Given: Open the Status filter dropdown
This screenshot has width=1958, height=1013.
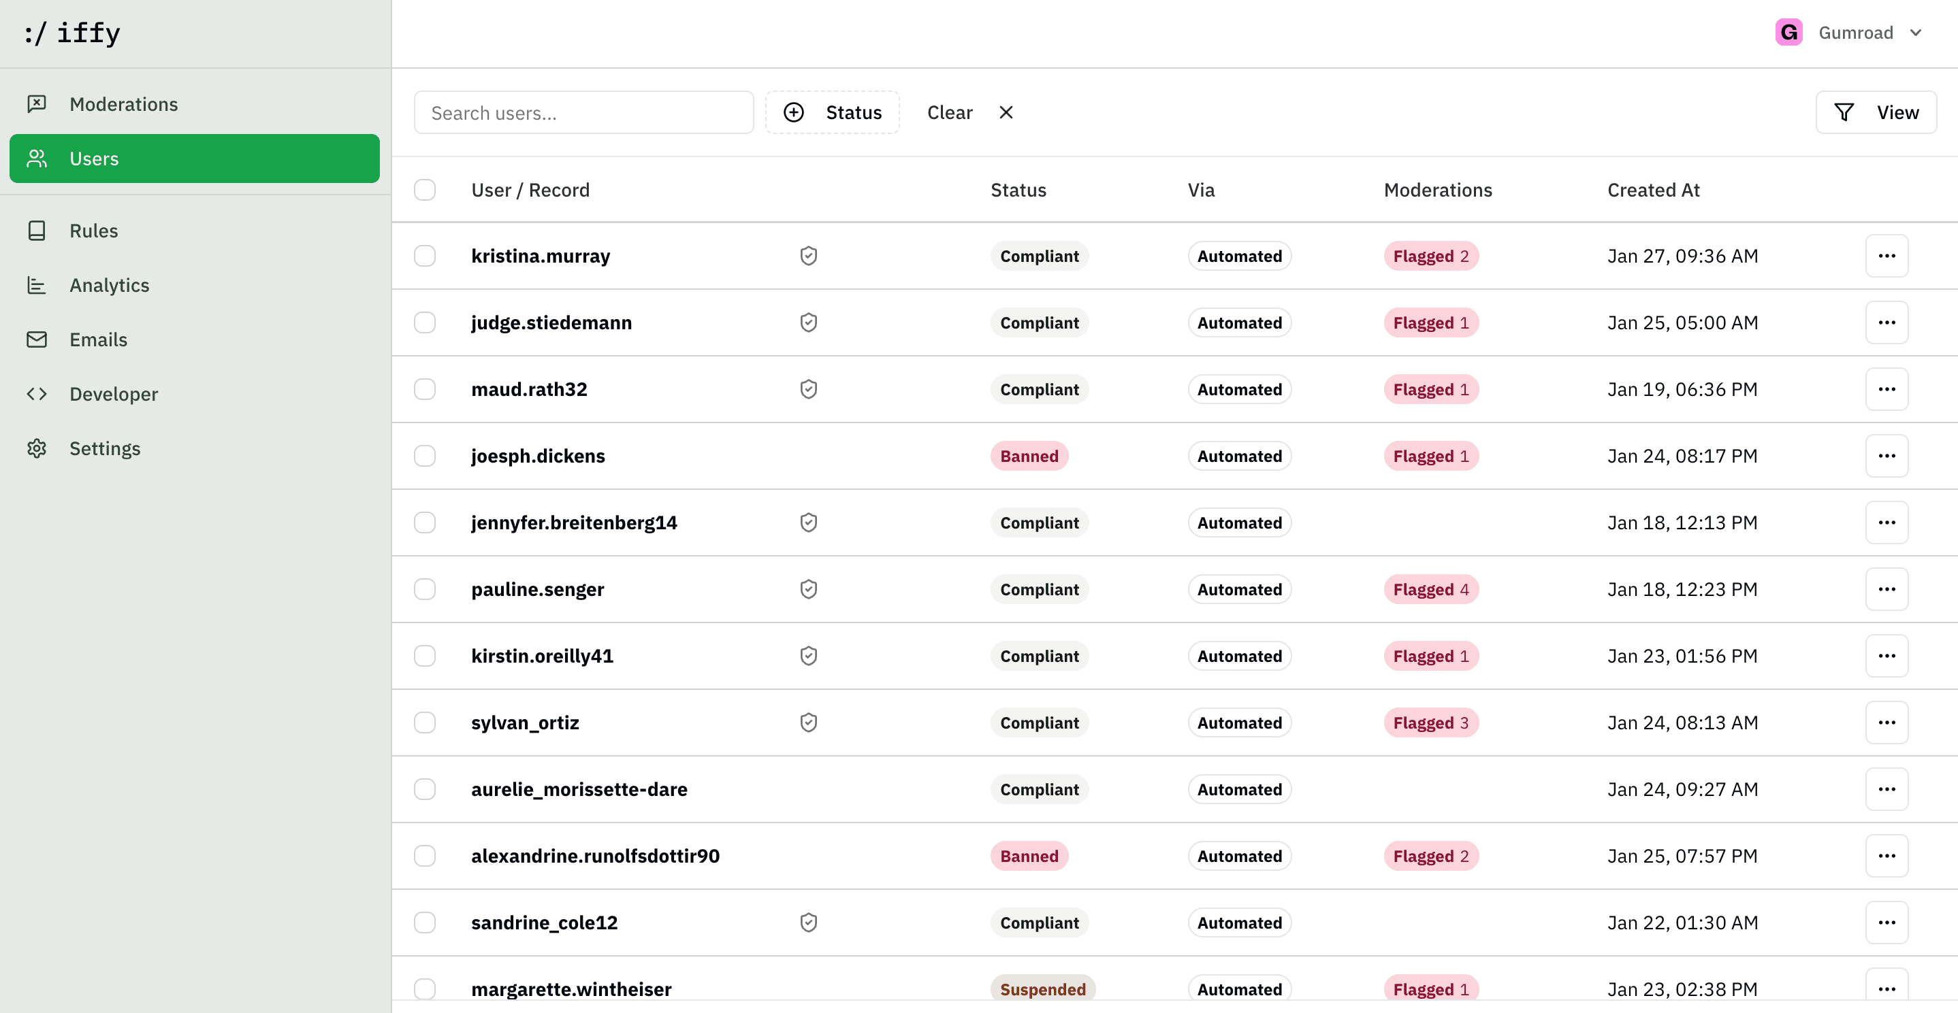Looking at the screenshot, I should 833,112.
